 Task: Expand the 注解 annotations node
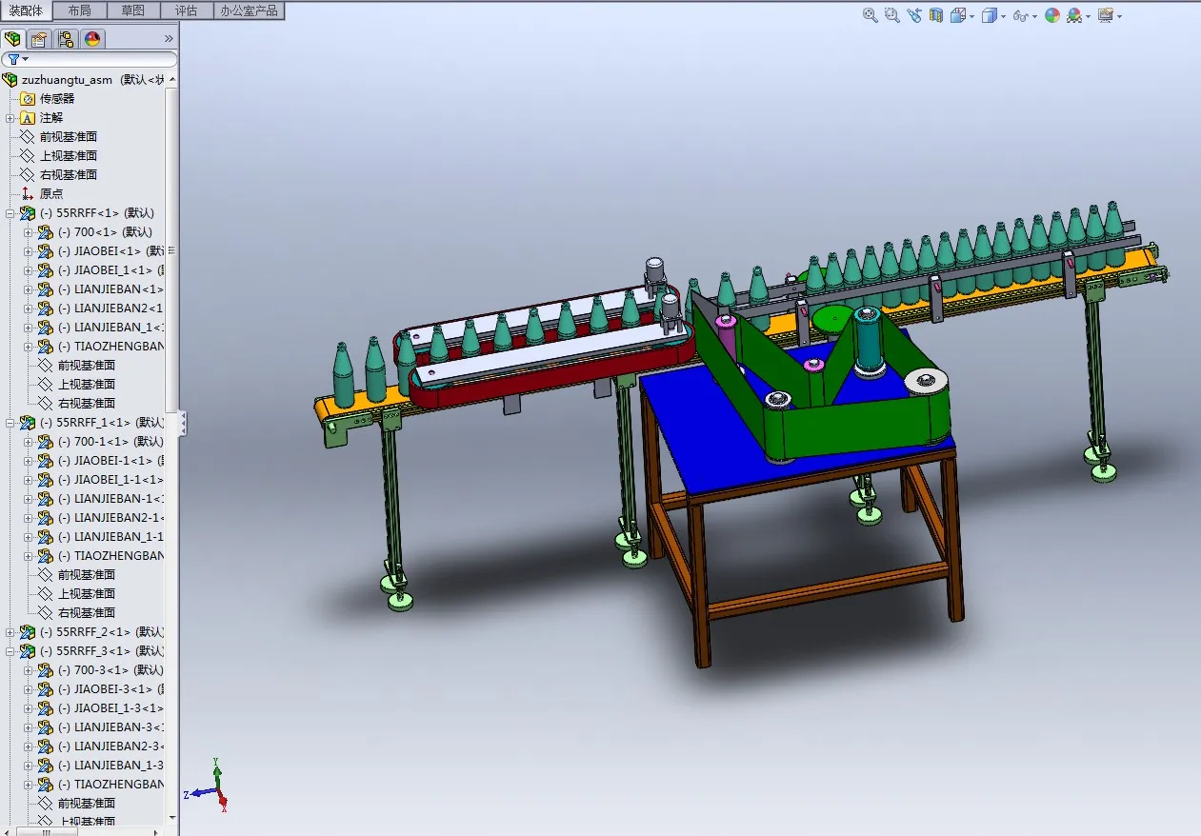[x=10, y=118]
